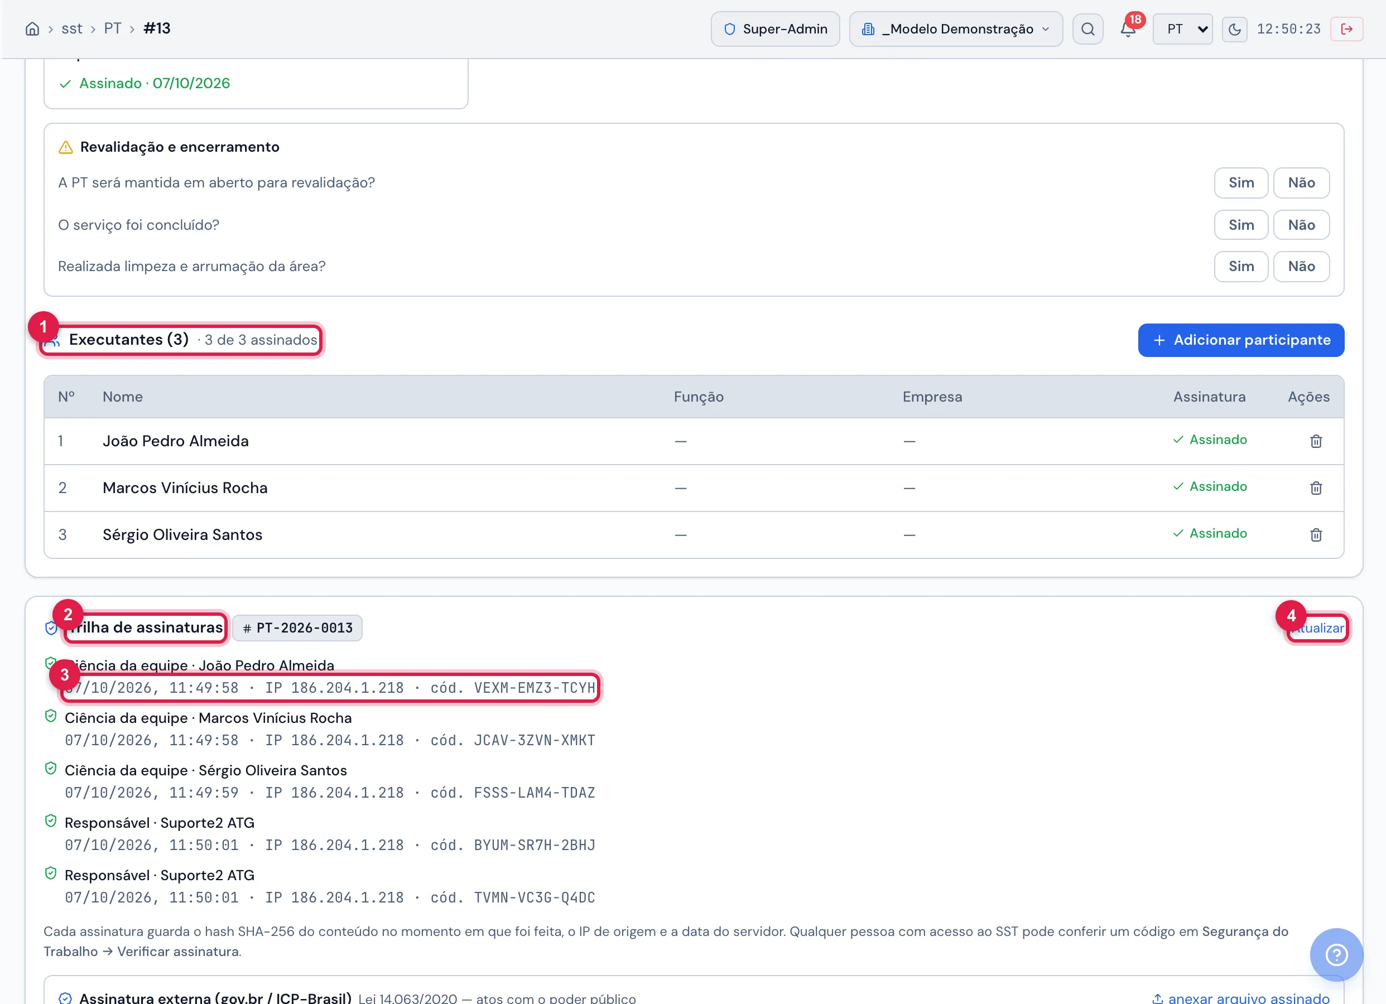Delete executante Marcos Vinícius Rocha
Screen dimensions: 1386x1004
1316,487
